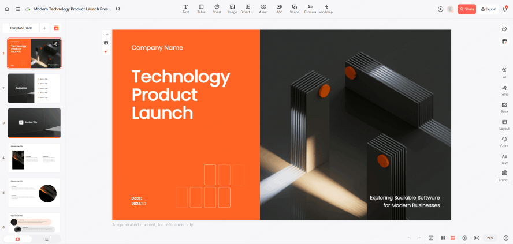Insert a Chart from the toolbar
The height and width of the screenshot is (244, 513).
point(217,9)
